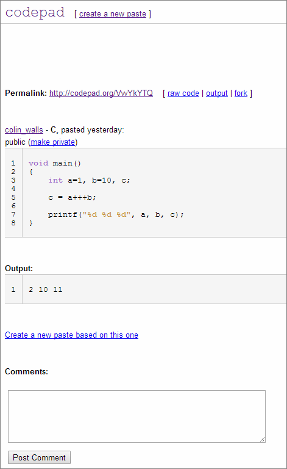Screen dimensions: 287x469
Task: Open the create a new paste link
Action: pyautogui.click(x=113, y=14)
